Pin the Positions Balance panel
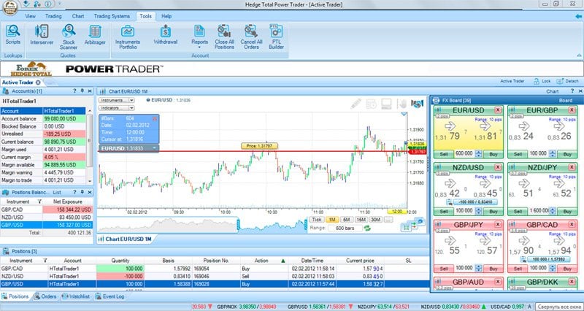This screenshot has height=311, width=584. point(82,192)
